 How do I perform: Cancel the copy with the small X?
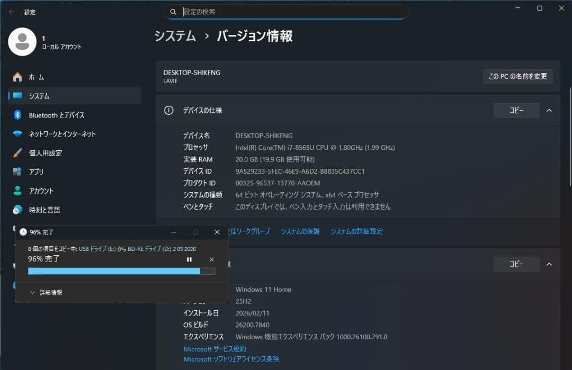click(211, 259)
